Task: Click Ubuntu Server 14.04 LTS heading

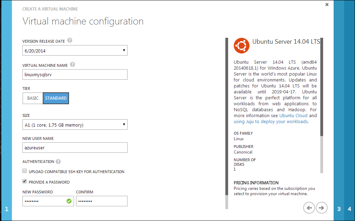Action: [x=286, y=42]
